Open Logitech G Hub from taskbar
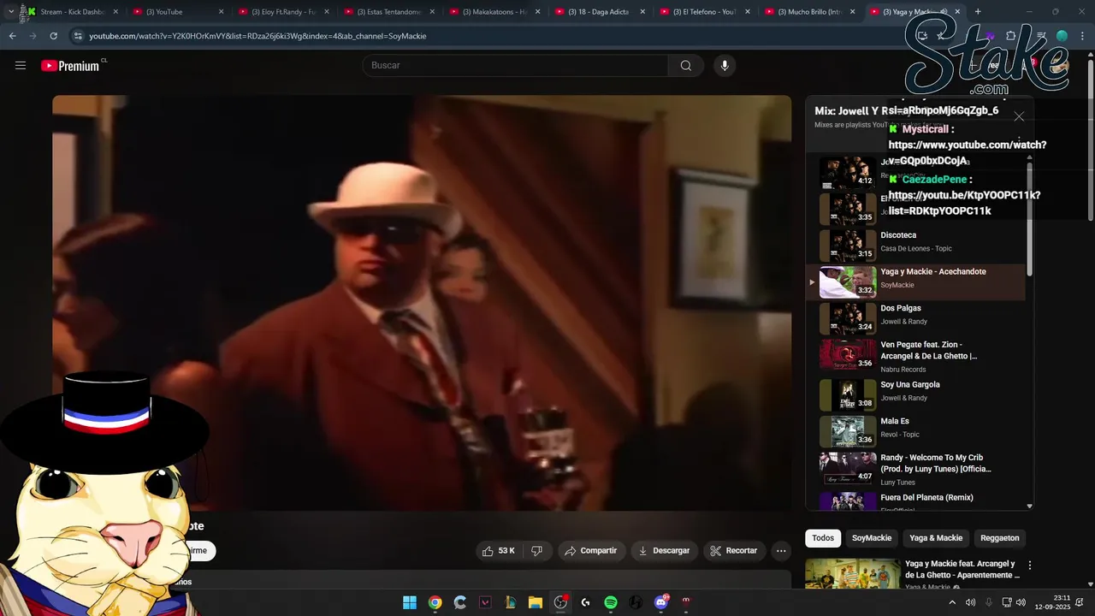Image resolution: width=1095 pixels, height=616 pixels. pyautogui.click(x=585, y=602)
